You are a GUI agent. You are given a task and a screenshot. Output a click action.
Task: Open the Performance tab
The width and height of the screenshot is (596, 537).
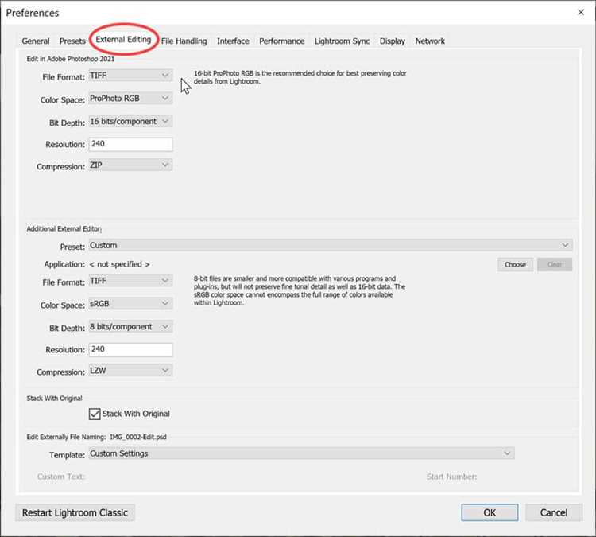[x=281, y=41]
